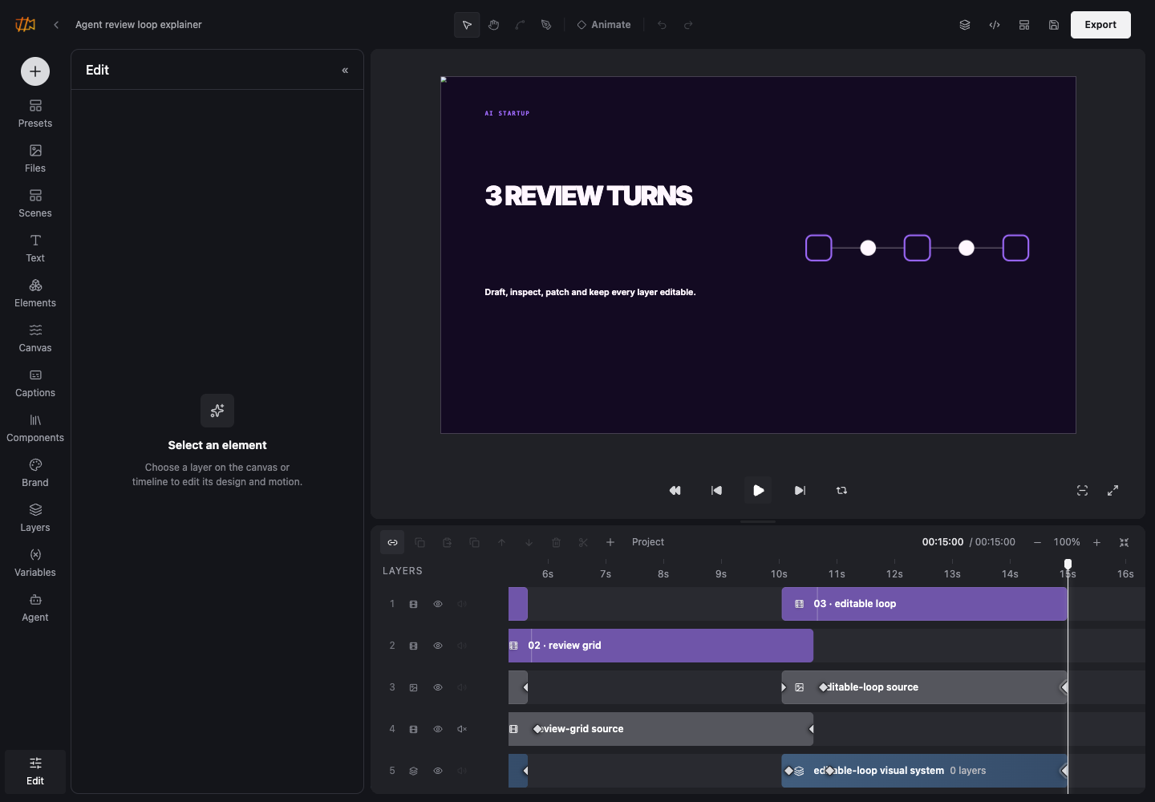Hide layer 1 using its eye icon
This screenshot has width=1155, height=802.
[x=438, y=605]
